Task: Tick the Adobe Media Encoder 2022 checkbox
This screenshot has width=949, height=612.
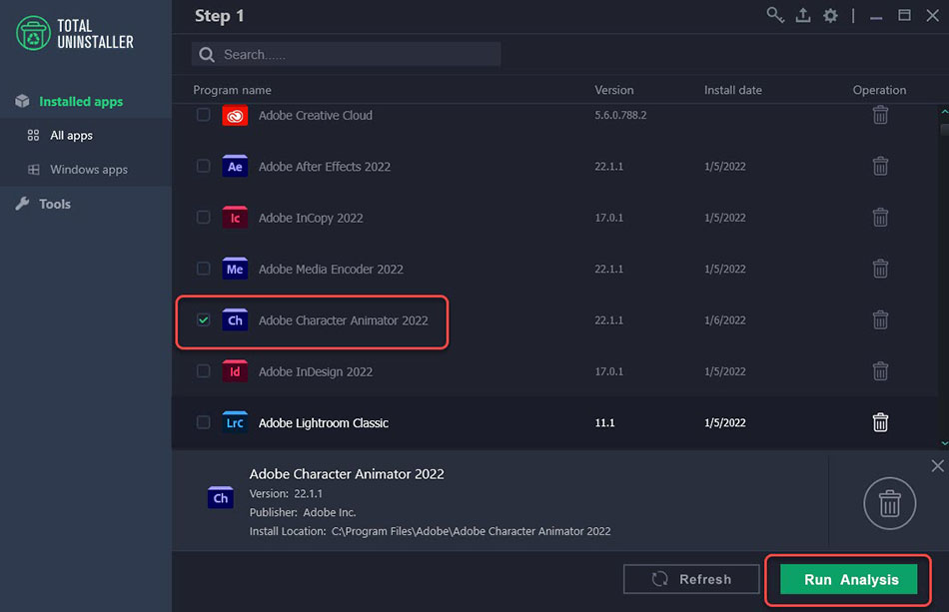Action: click(x=204, y=269)
